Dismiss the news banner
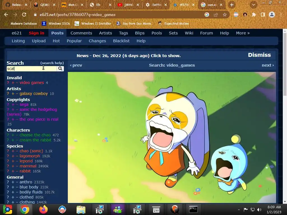The height and width of the screenshot is (215, 287). pos(259,55)
